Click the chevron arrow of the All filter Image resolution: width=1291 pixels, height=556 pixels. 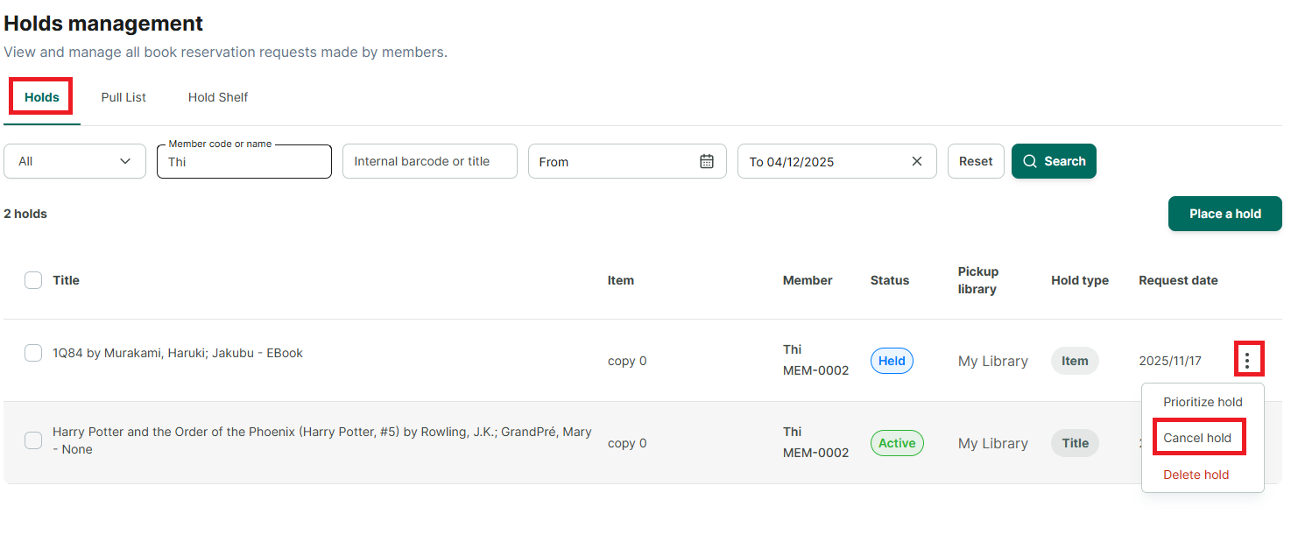125,161
